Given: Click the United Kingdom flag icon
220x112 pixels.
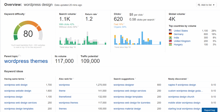Looking at the screenshot, I should click(170, 41).
